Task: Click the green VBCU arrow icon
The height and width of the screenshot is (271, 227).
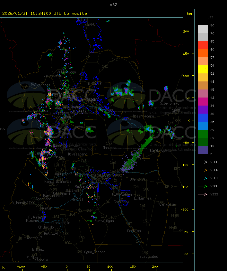Action: tap(203, 186)
